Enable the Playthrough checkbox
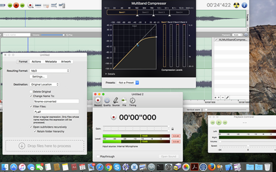This screenshot has width=276, height=172. click(98, 156)
